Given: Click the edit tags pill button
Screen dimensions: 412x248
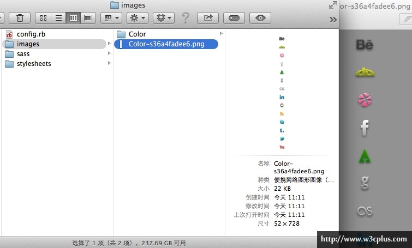Looking at the screenshot, I should (234, 18).
